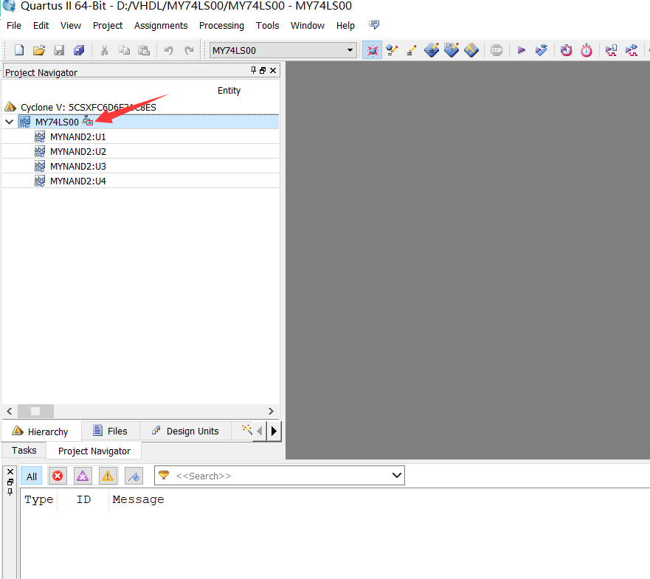
Task: Click the first waveform simulation icon
Action: 611,51
